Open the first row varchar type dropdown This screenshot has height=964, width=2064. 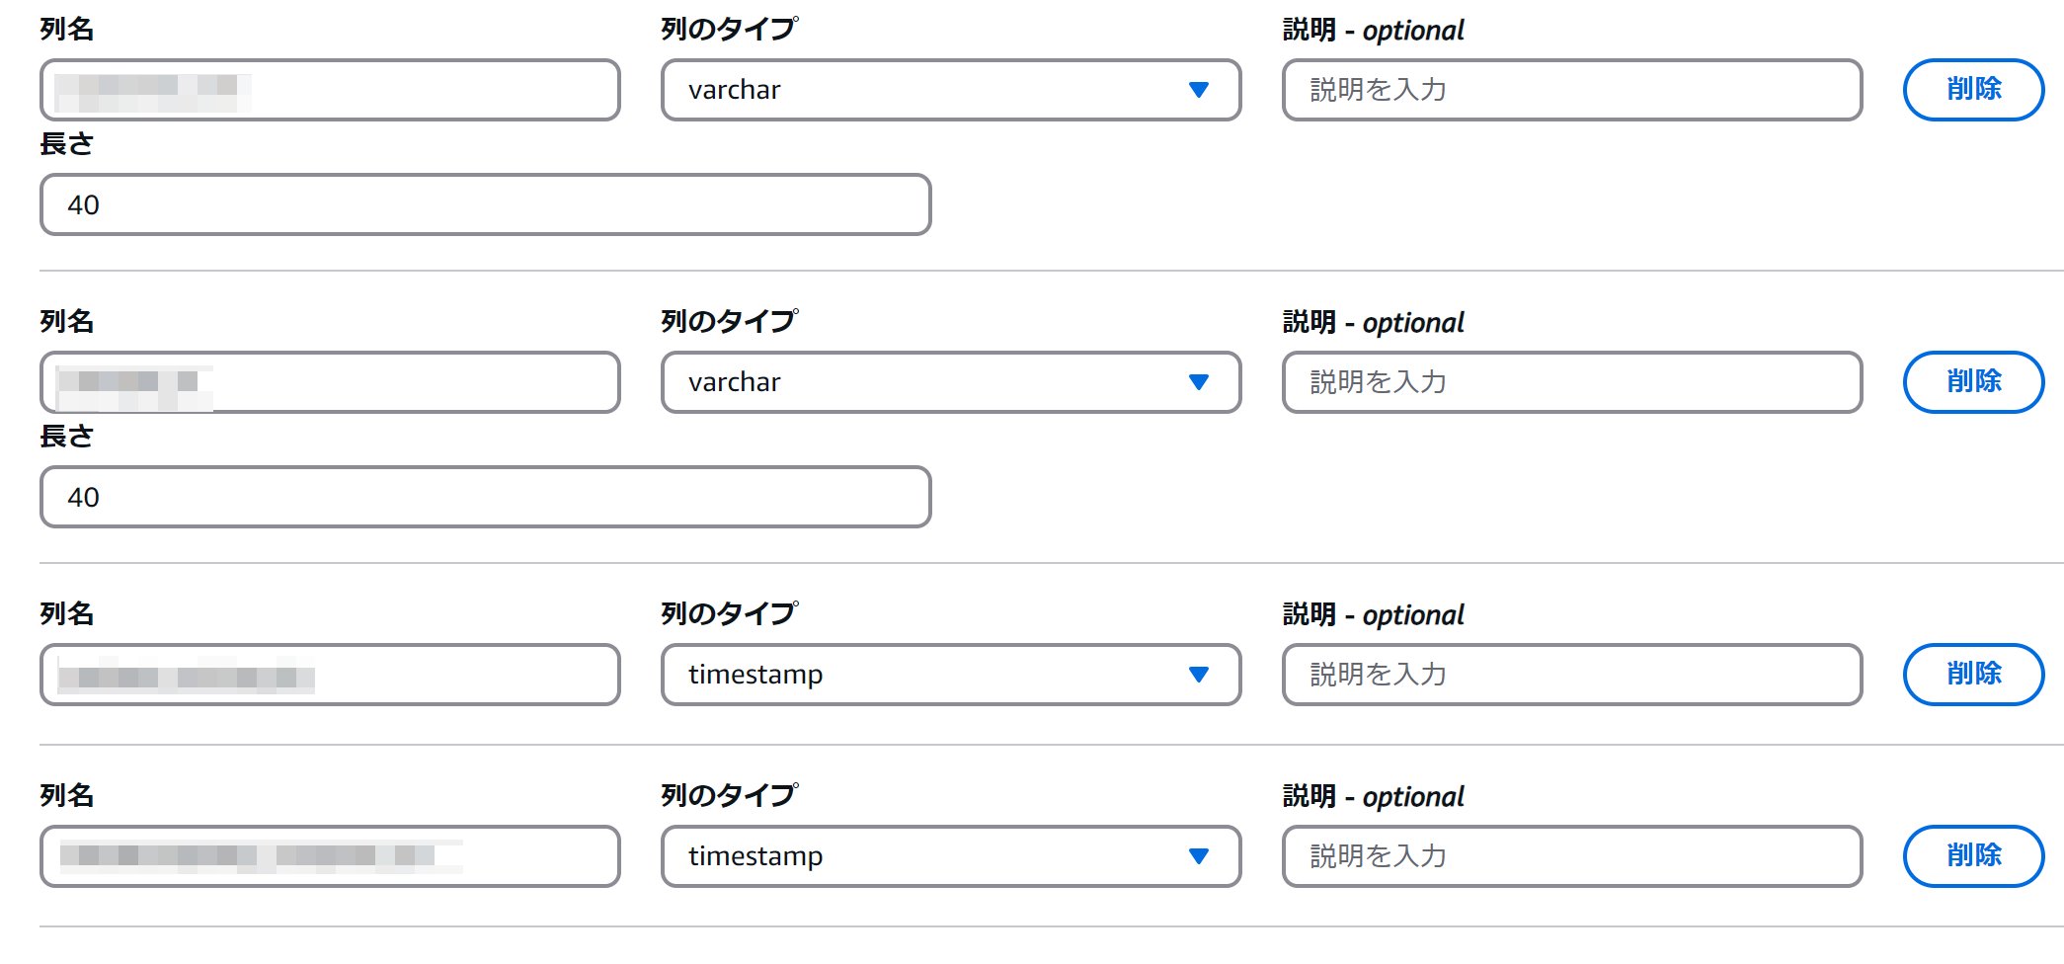coord(928,90)
